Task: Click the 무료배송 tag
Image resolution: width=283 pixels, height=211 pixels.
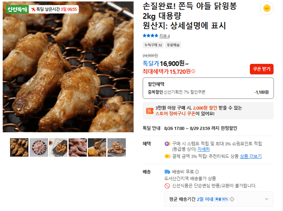Action: pyautogui.click(x=173, y=45)
